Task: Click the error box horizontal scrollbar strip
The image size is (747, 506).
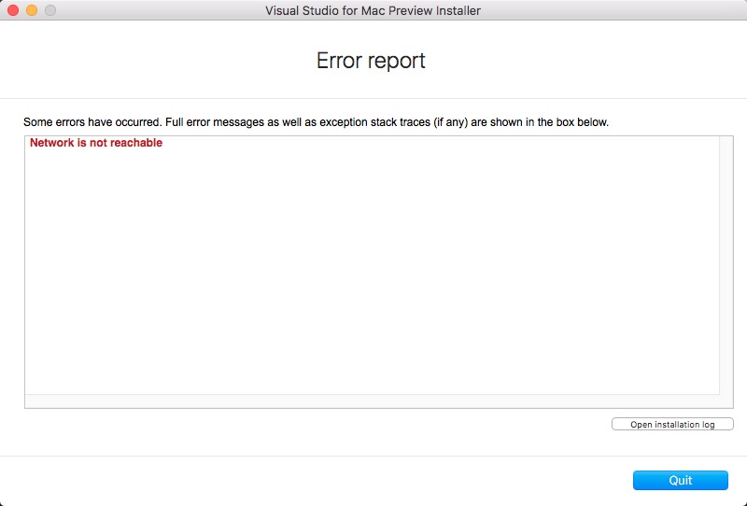Action: pos(372,401)
